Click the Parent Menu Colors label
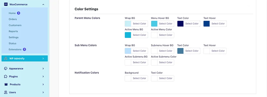Screen dimensions: 267x97 (87, 18)
